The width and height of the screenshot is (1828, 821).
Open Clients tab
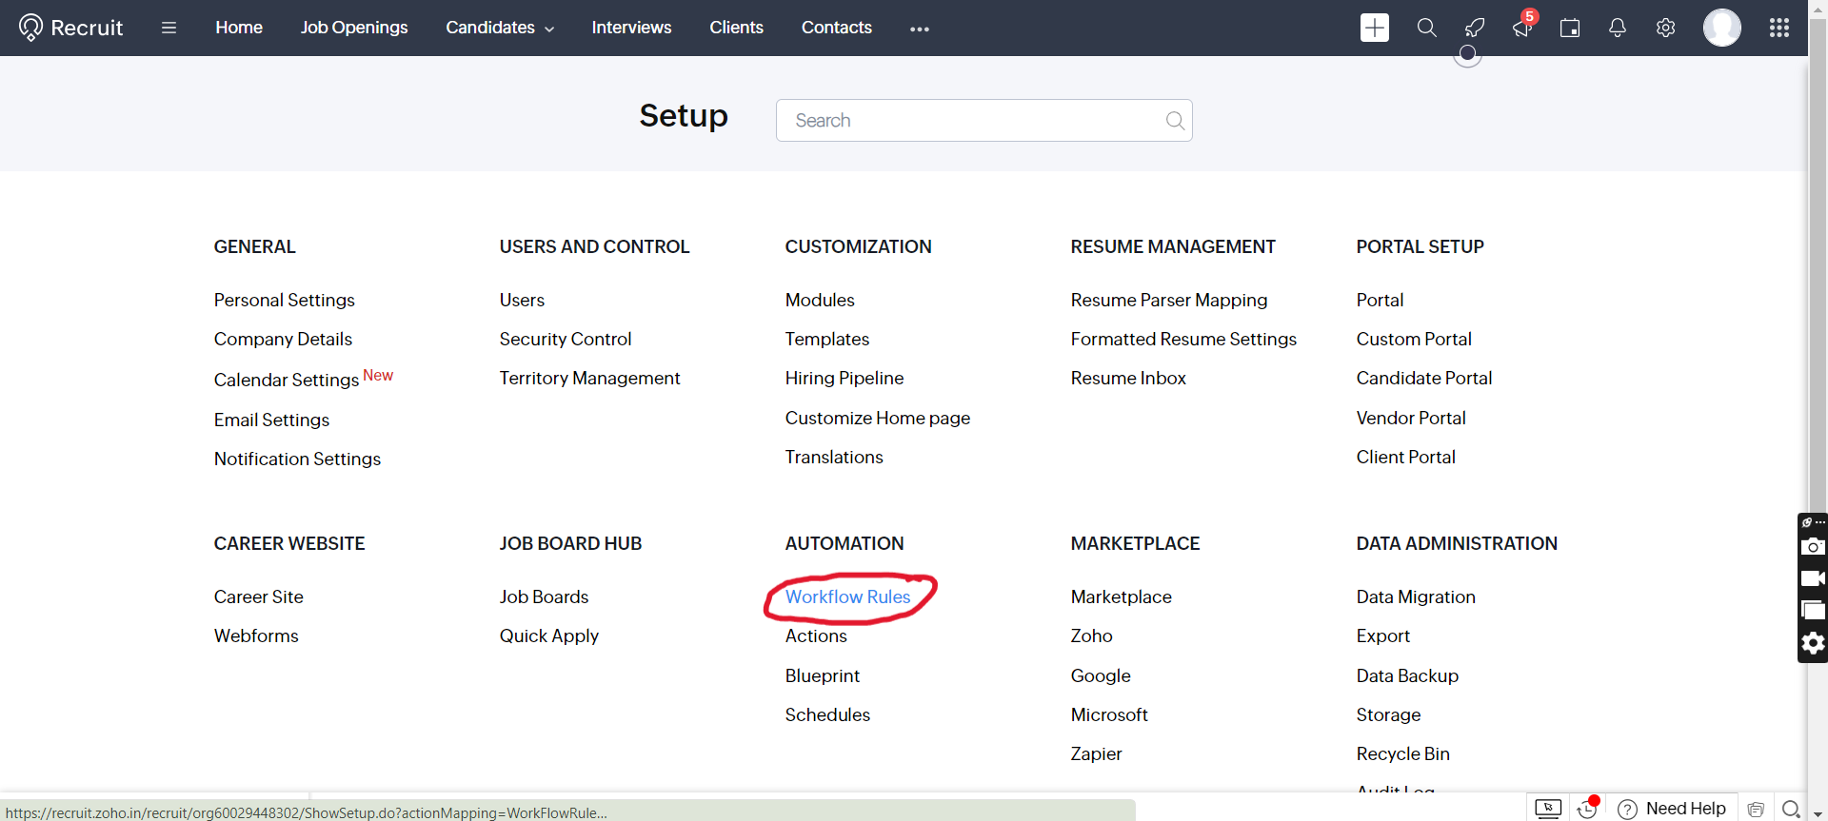click(x=736, y=28)
